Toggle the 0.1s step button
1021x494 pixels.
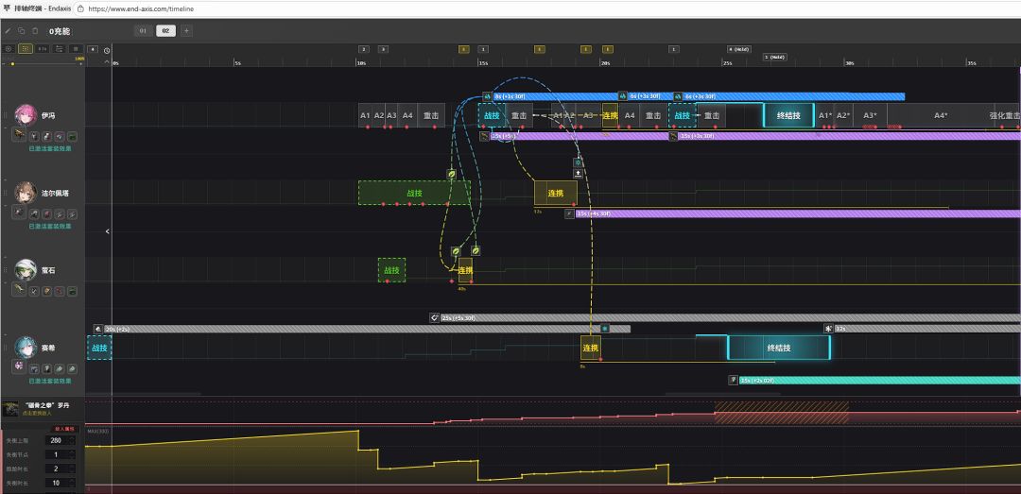point(43,48)
